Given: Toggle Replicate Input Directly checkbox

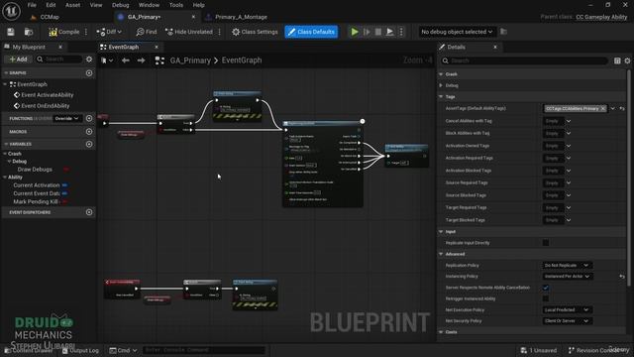Looking at the screenshot, I should (x=546, y=243).
